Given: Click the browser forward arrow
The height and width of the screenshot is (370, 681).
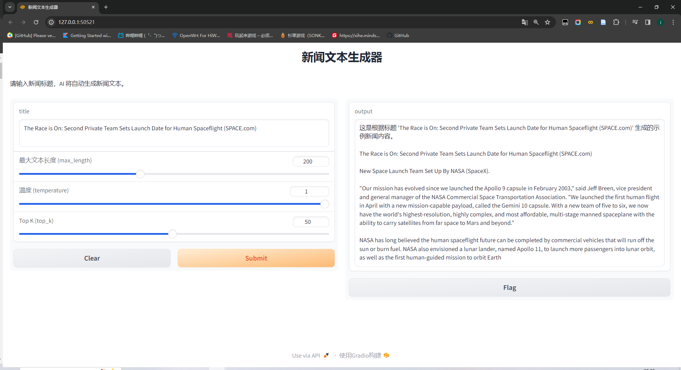Looking at the screenshot, I should coord(23,22).
